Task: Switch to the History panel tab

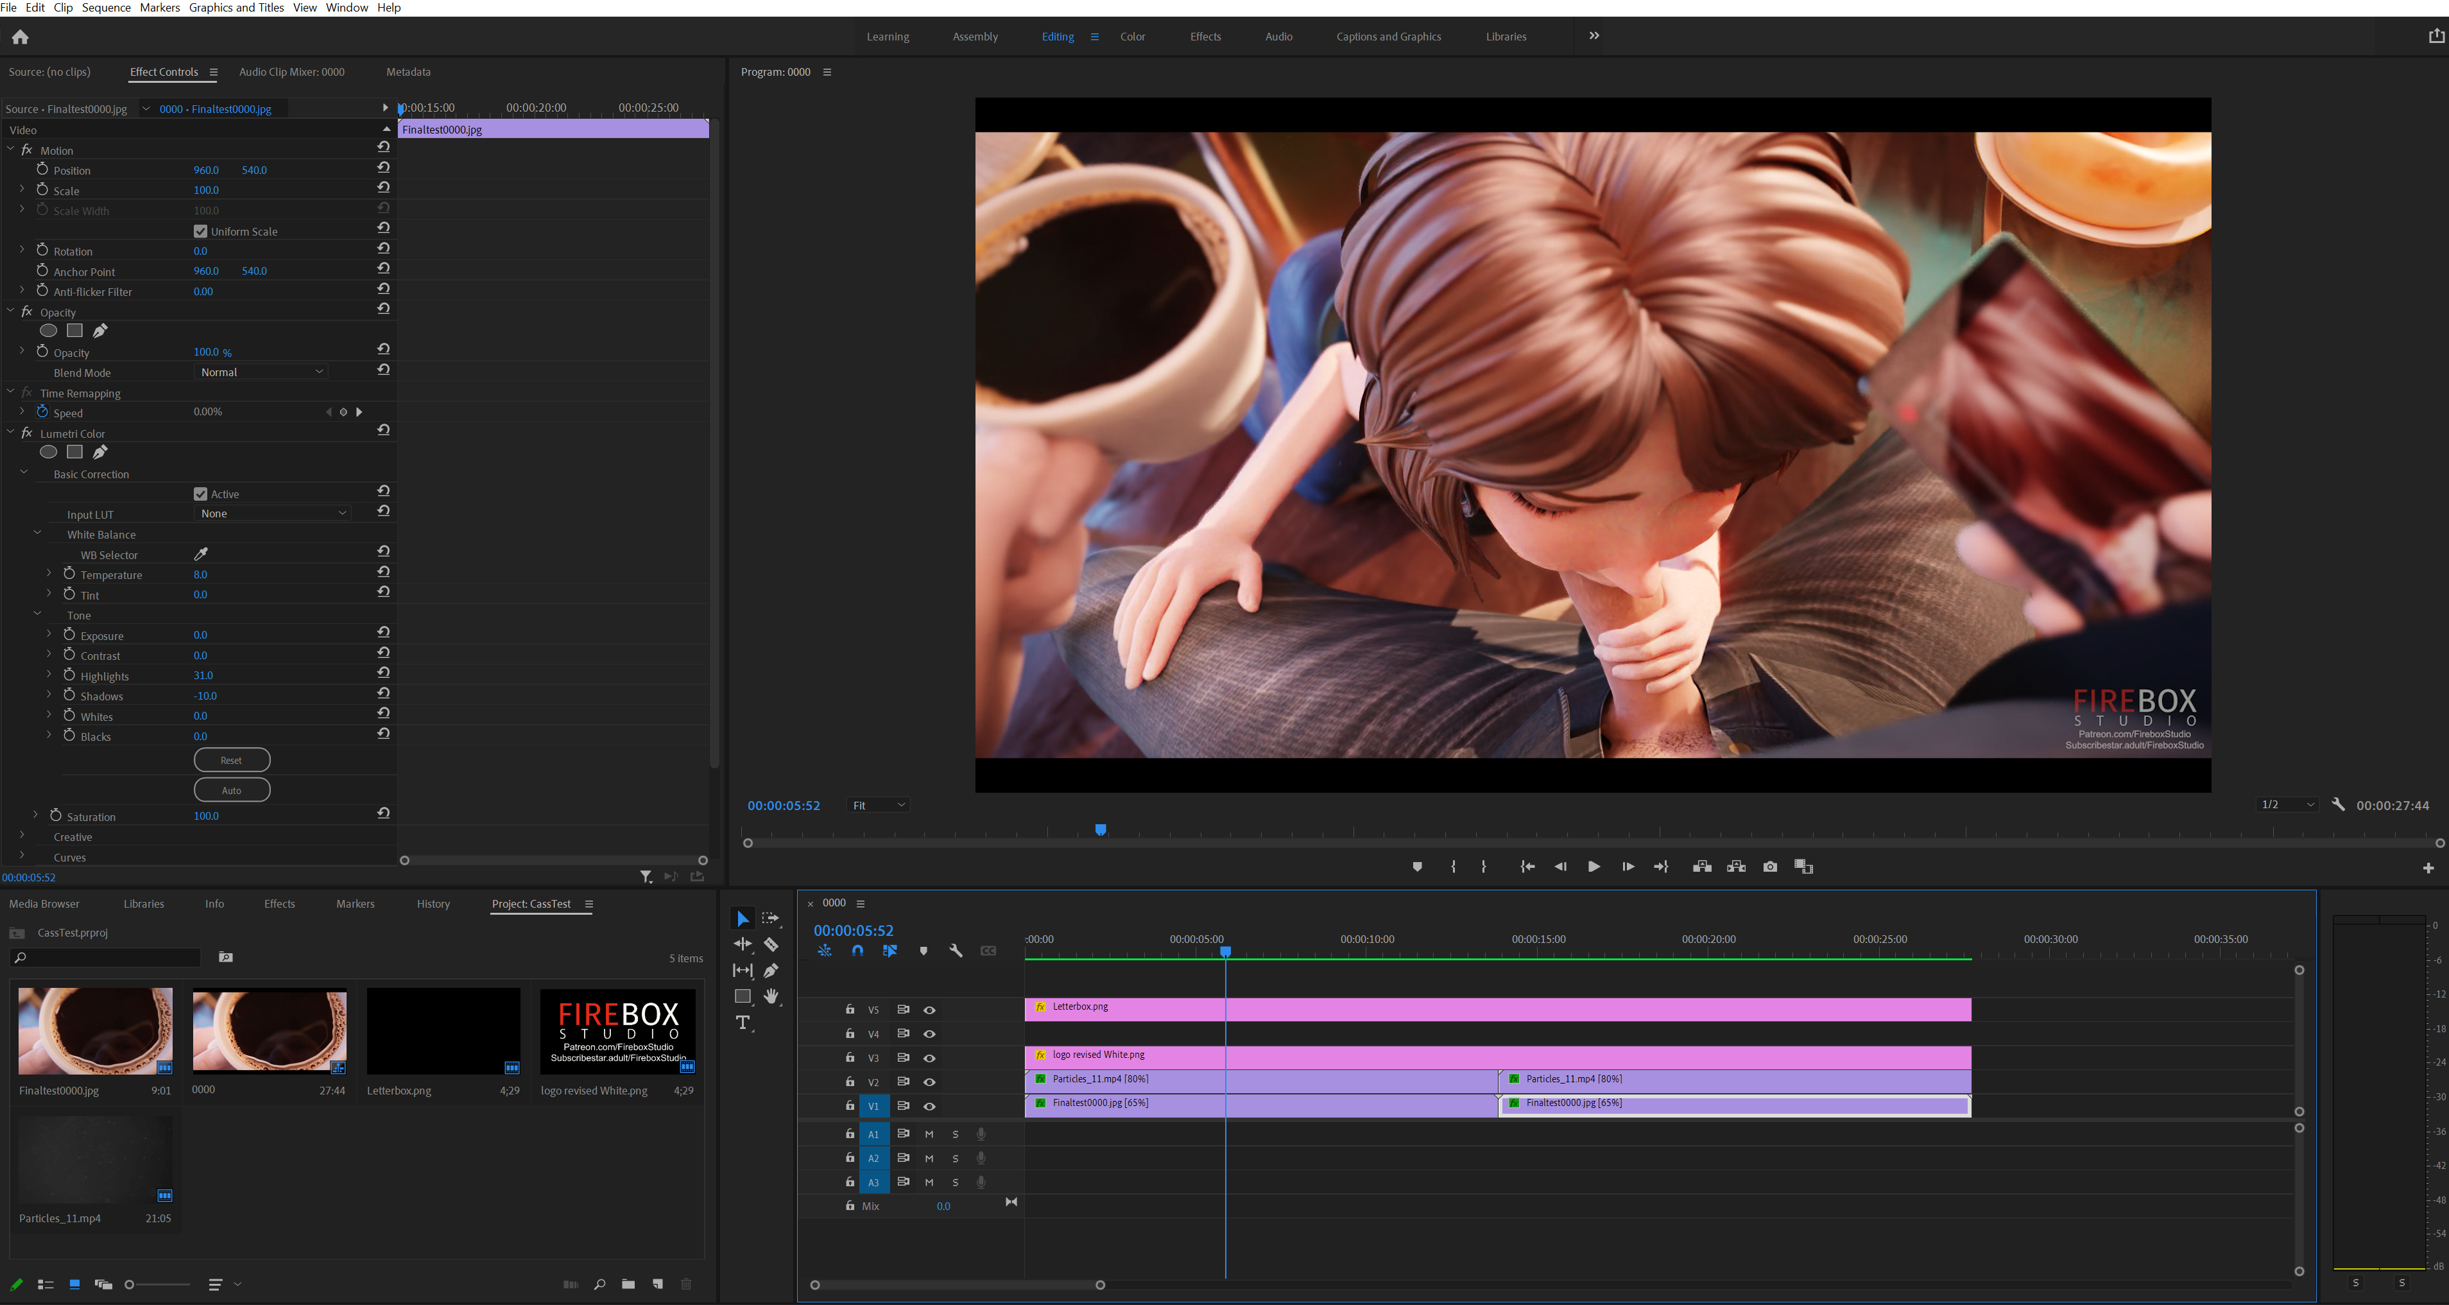Action: (434, 904)
